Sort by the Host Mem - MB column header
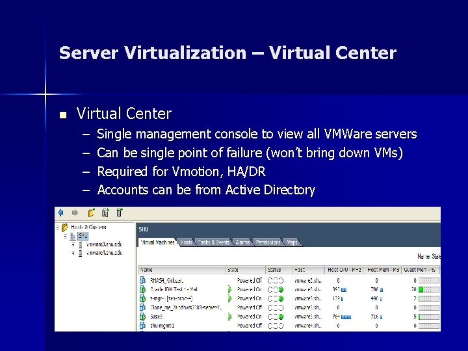 tap(383, 270)
